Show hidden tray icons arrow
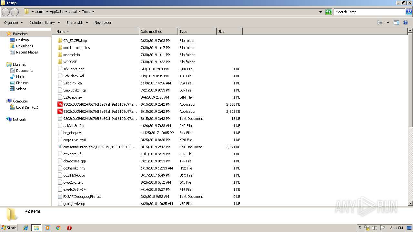The image size is (413, 232). pyautogui.click(x=360, y=228)
